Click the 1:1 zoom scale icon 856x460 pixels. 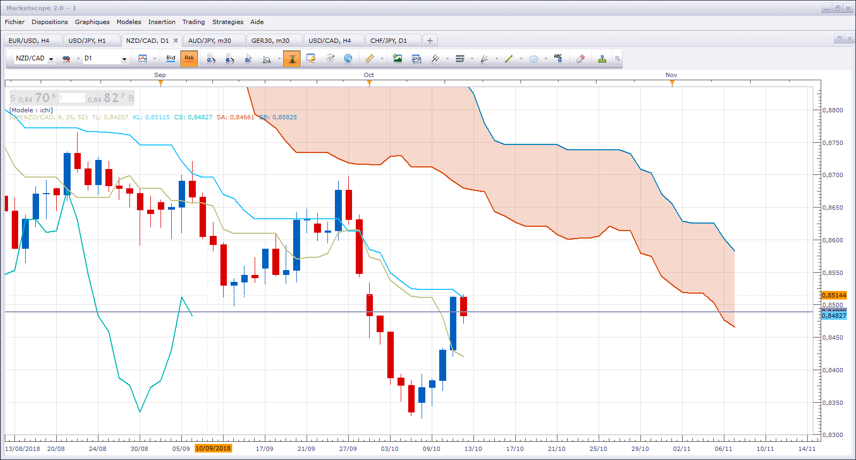tap(267, 59)
